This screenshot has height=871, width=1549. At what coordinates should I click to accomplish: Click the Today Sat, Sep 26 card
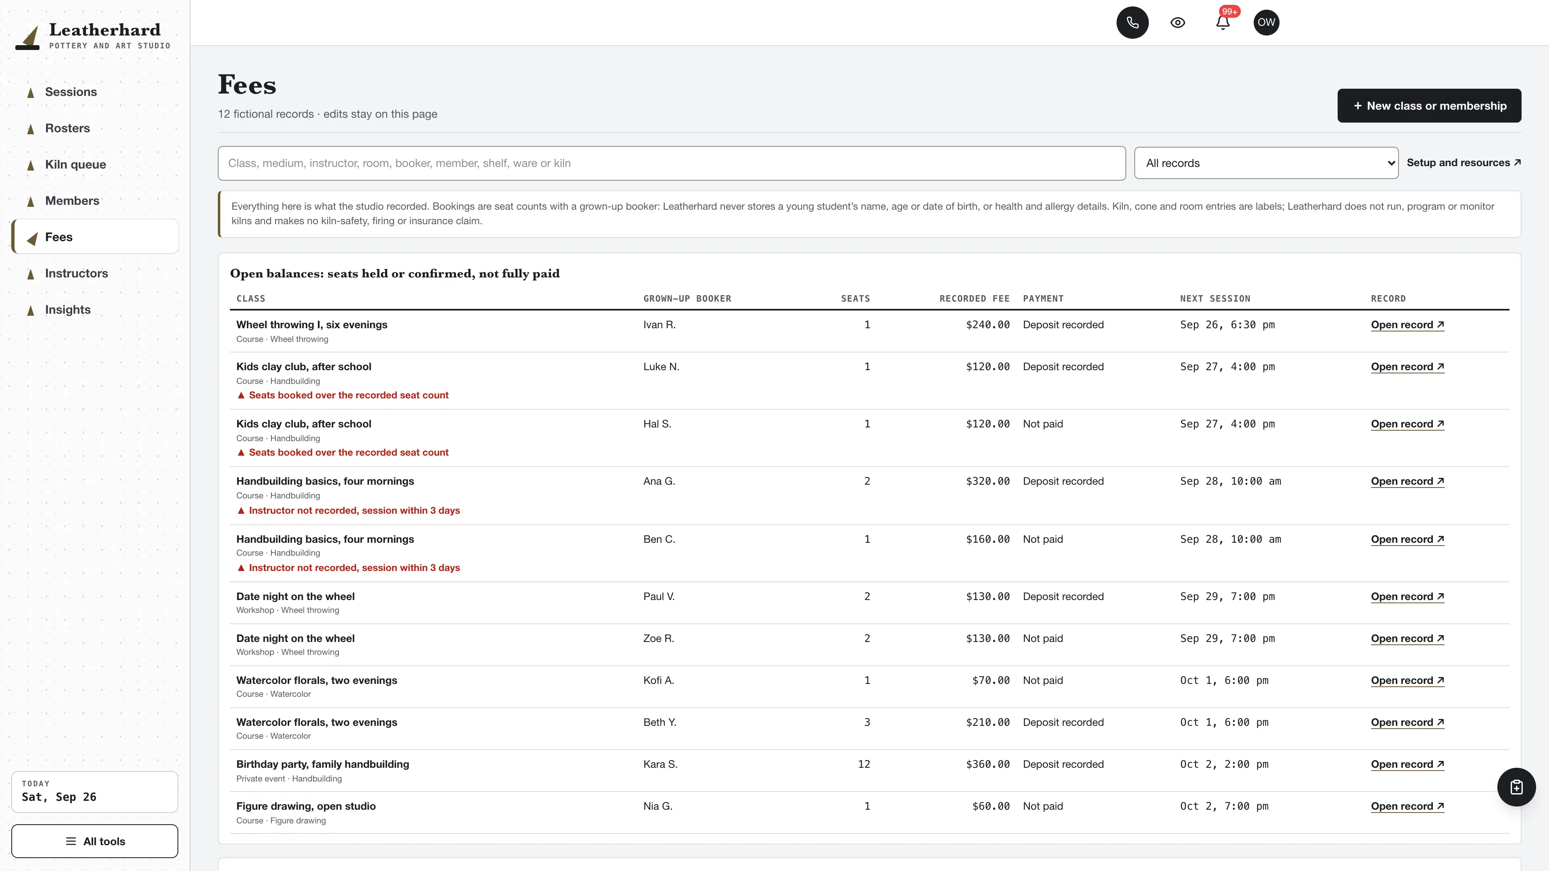pyautogui.click(x=95, y=792)
